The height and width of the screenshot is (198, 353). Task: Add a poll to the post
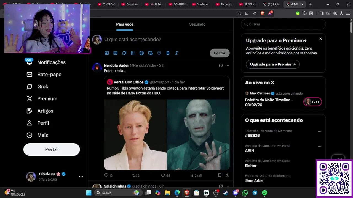133,53
